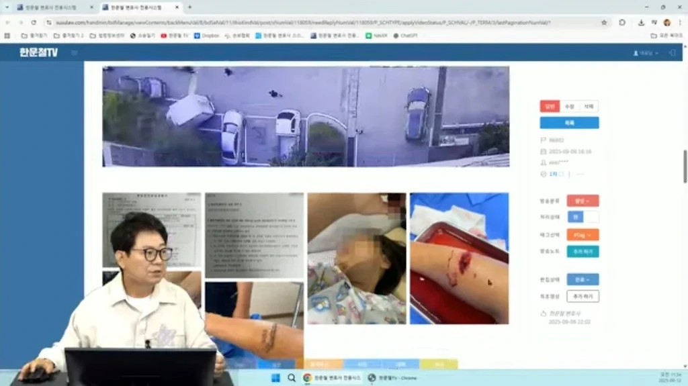Viewport: 688px width, 386px height.
Task: Open the parking lot CCTV image
Action: [306, 117]
